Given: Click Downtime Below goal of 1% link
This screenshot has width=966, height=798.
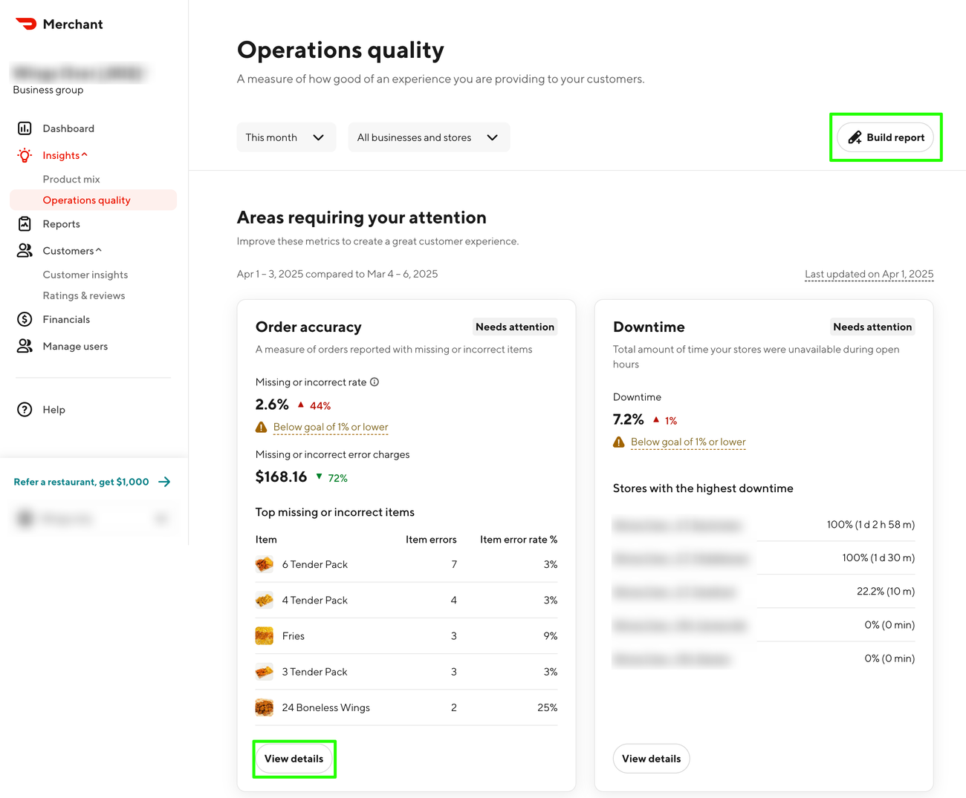Looking at the screenshot, I should [x=688, y=442].
